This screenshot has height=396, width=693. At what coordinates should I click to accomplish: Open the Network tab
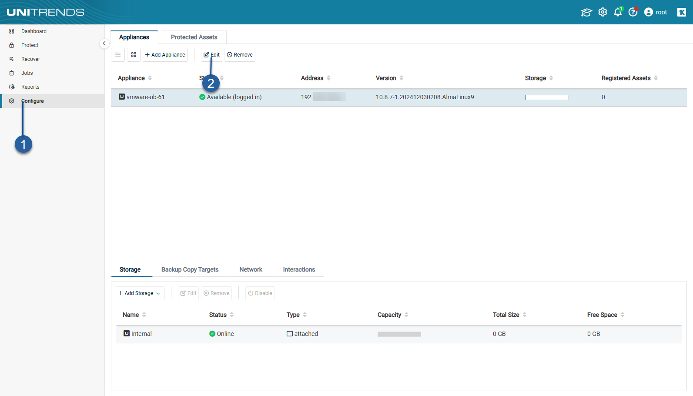pyautogui.click(x=251, y=269)
